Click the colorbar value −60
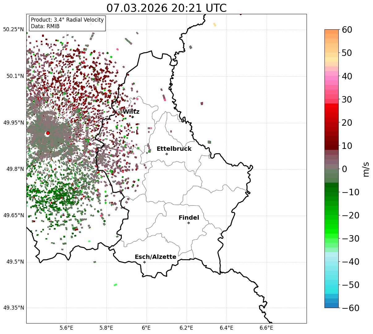Image resolution: width=373 pixels, height=334 pixels. pos(350,308)
